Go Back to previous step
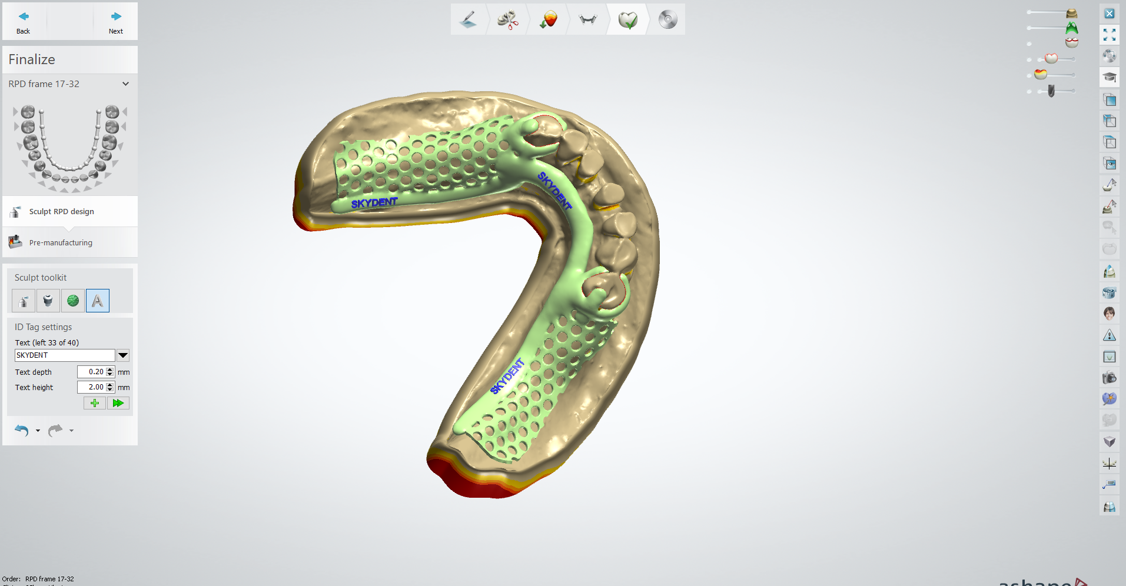The height and width of the screenshot is (586, 1126). coord(24,22)
